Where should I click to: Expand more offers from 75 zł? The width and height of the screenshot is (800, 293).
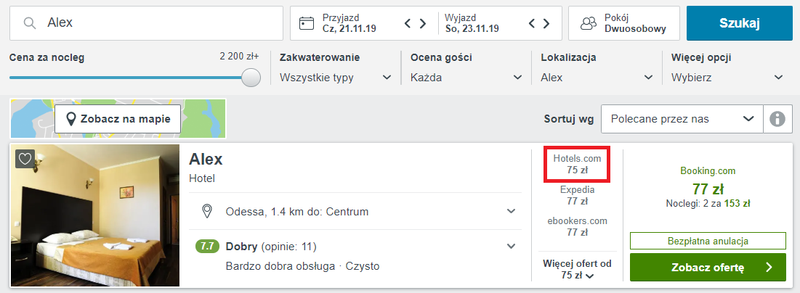[x=576, y=270]
